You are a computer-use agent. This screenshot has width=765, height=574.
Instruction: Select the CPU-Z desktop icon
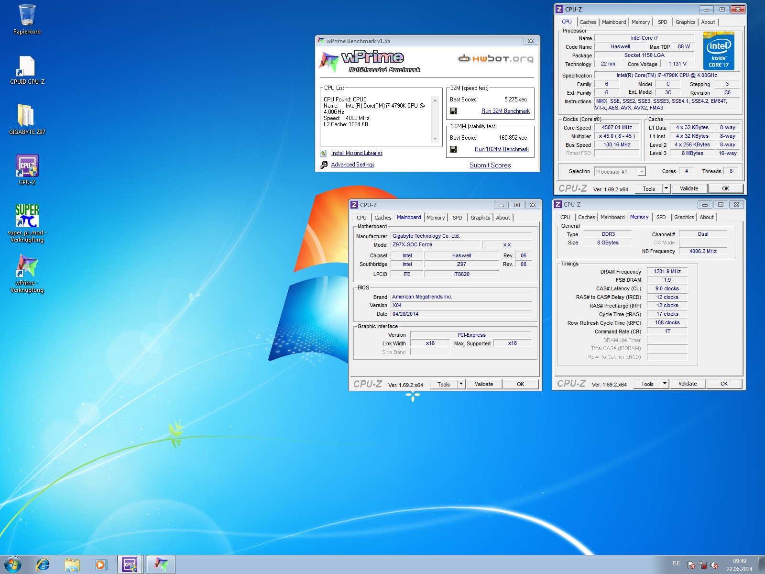(x=27, y=170)
